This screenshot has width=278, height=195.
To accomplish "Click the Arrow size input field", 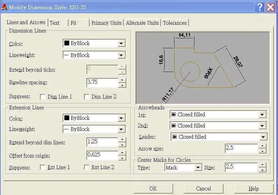I will tap(241, 149).
